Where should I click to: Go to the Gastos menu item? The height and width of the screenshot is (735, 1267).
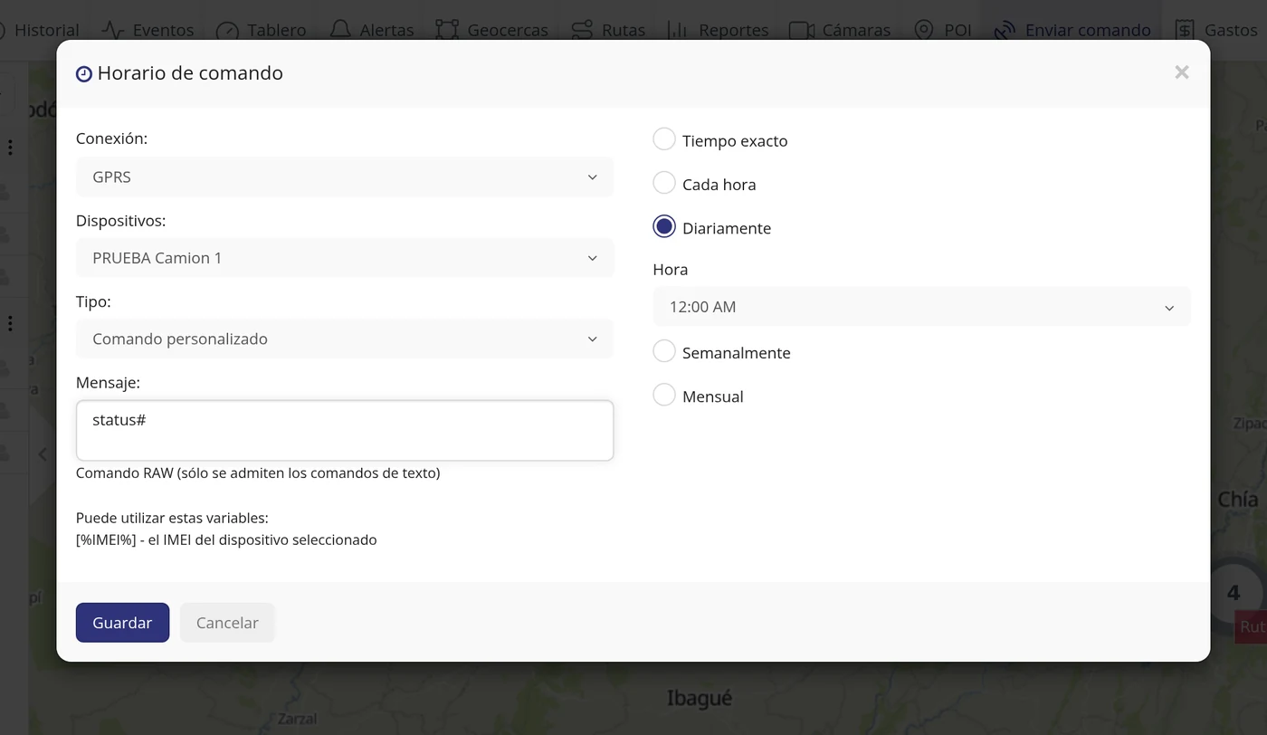(1216, 30)
